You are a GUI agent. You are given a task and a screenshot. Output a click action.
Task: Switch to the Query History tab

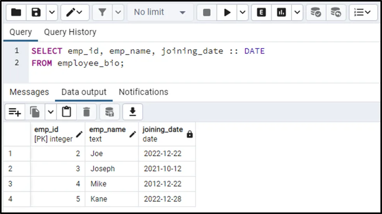[x=70, y=32]
